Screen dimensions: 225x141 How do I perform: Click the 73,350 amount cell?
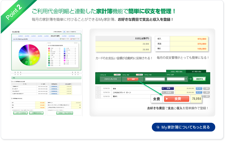(196, 99)
